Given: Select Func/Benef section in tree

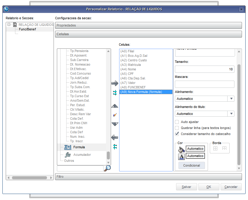Looking at the screenshot, I should click(x=27, y=29).
